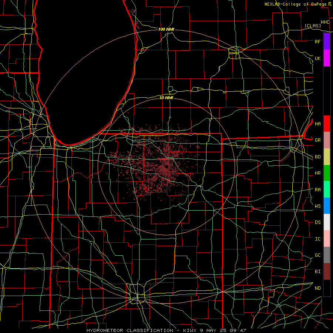Image resolution: width=333 pixels, height=333 pixels.
Task: Select the GR pink legend swatch
Action: click(327, 140)
